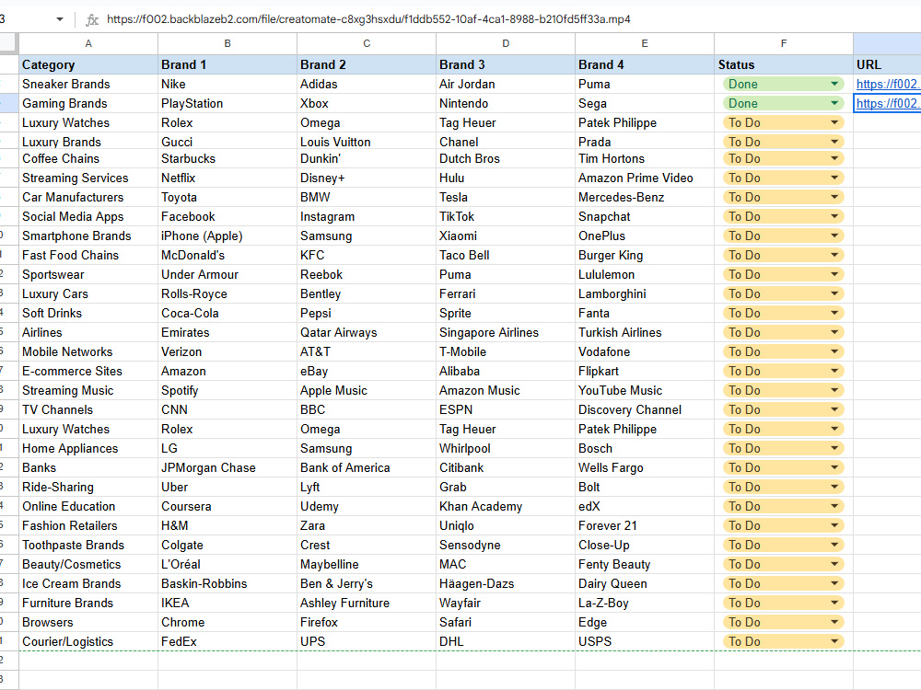
Task: Click the formula bar URL text
Action: 368,19
